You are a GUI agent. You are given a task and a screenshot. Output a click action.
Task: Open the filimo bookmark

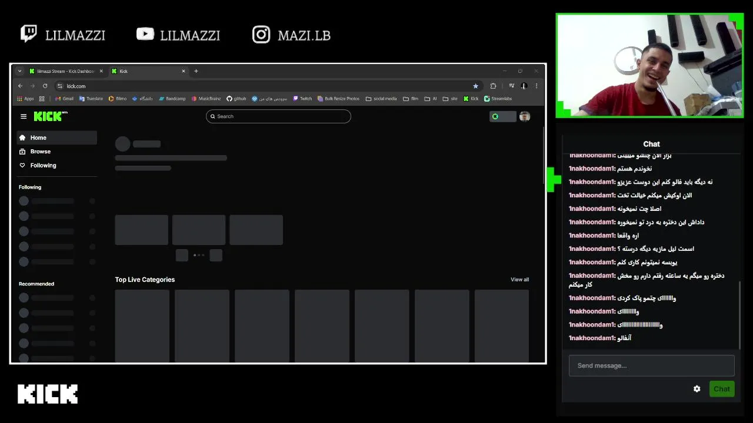point(118,99)
